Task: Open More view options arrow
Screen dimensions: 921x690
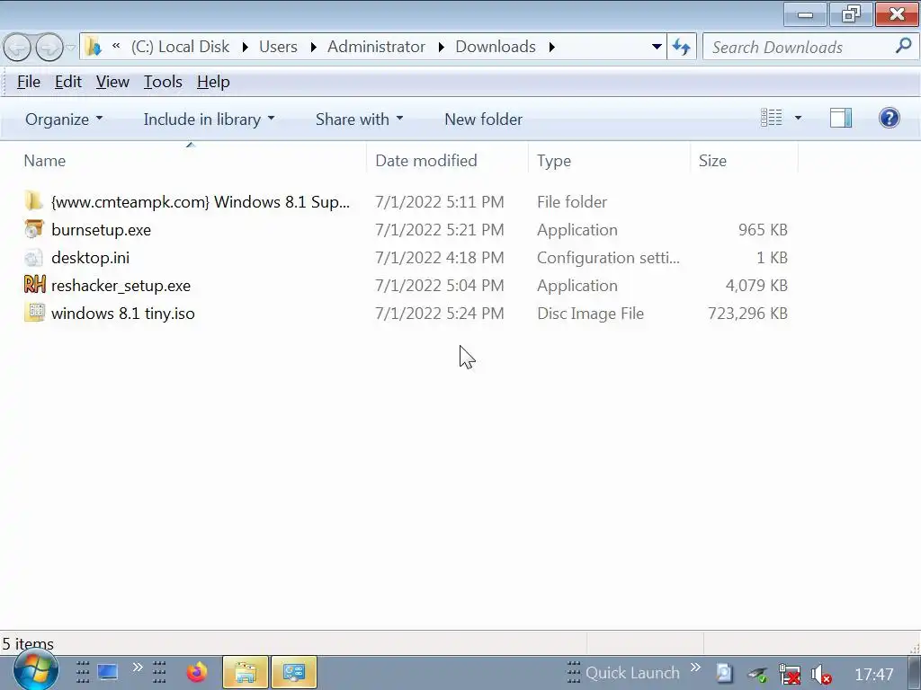Action: pos(798,118)
